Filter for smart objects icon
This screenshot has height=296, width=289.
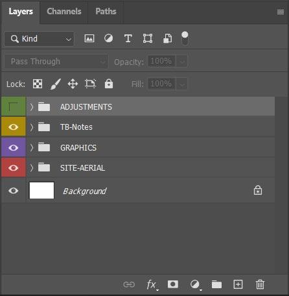click(x=167, y=38)
